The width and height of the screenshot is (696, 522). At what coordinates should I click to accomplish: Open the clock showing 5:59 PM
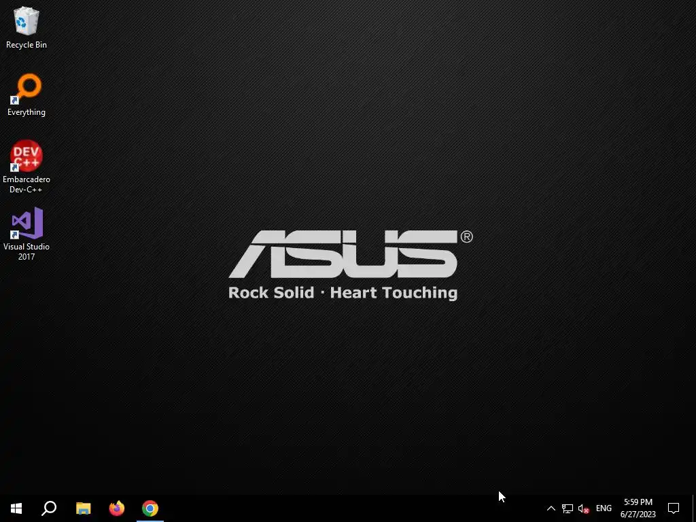coord(638,508)
